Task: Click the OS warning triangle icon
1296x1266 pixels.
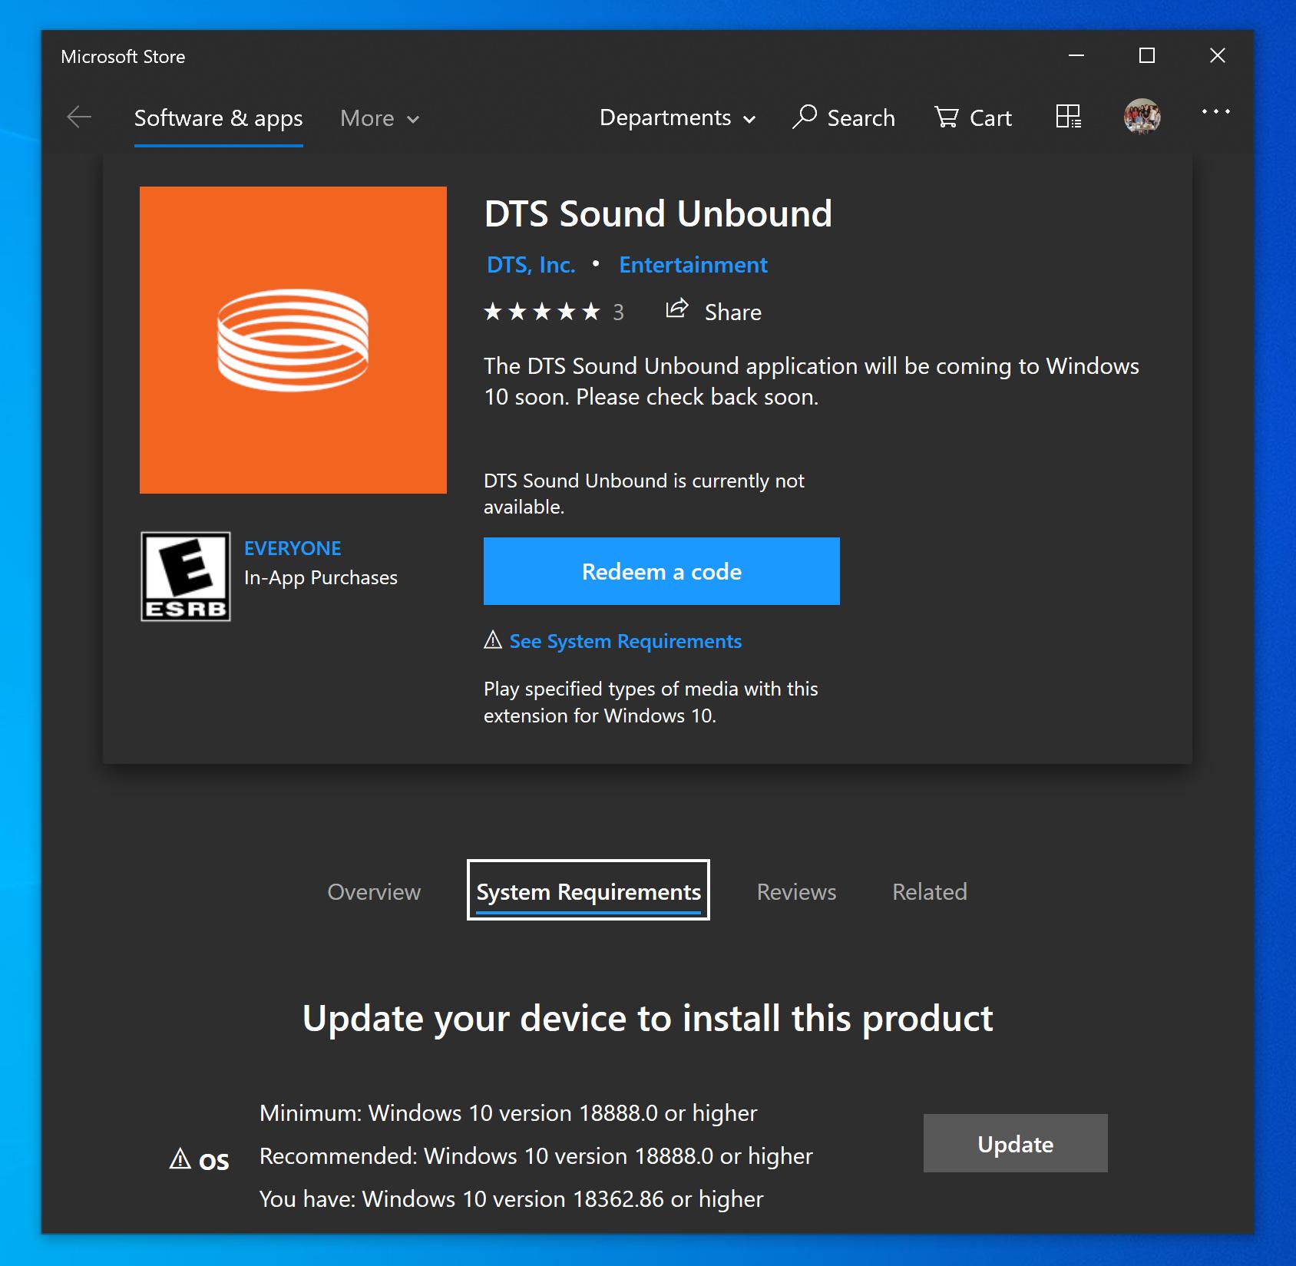Action: pos(180,1159)
